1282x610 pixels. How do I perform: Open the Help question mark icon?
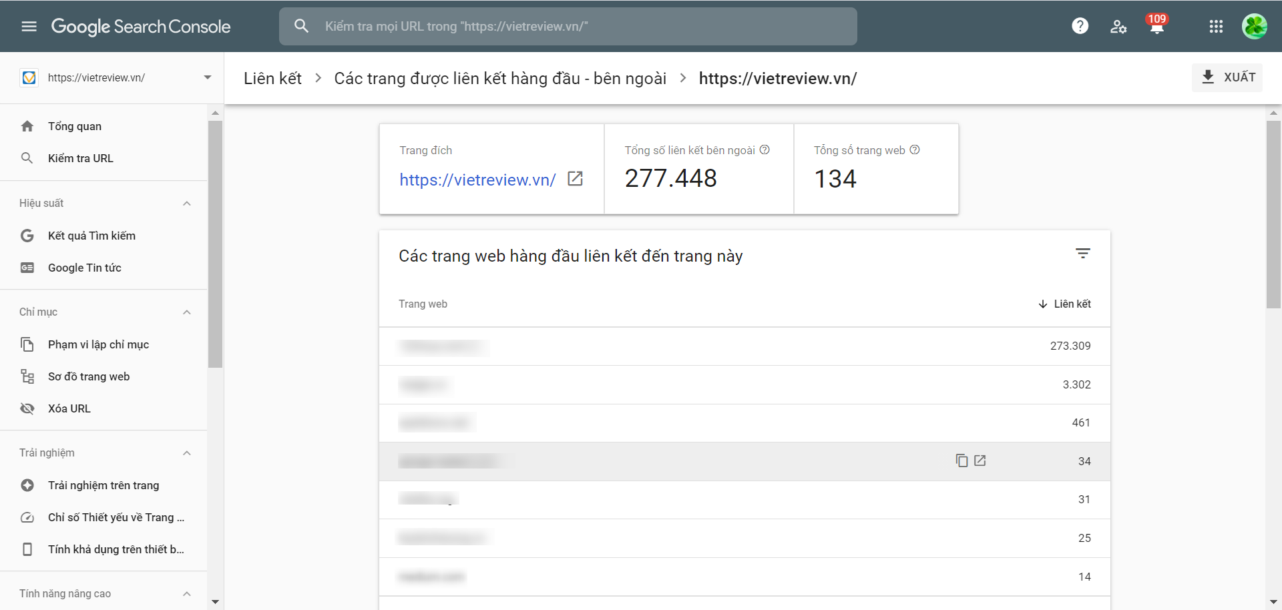(1080, 26)
